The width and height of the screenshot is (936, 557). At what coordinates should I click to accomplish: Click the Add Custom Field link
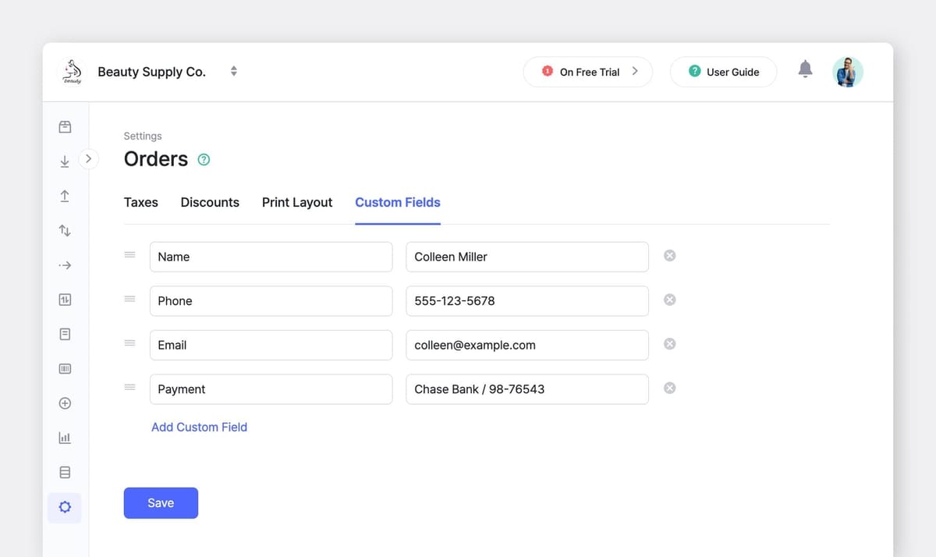[199, 427]
